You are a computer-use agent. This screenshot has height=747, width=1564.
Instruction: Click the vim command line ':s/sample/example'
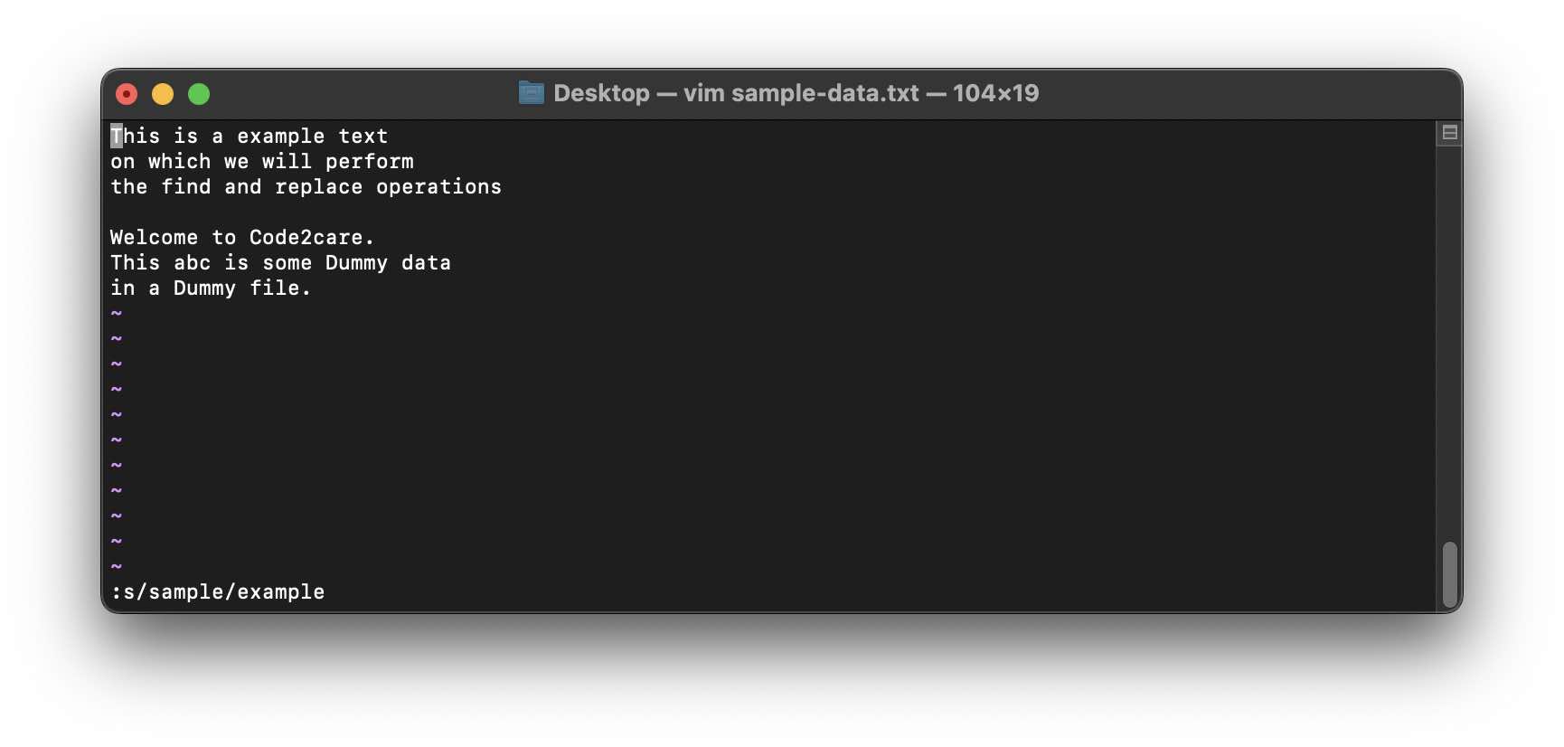[x=217, y=592]
